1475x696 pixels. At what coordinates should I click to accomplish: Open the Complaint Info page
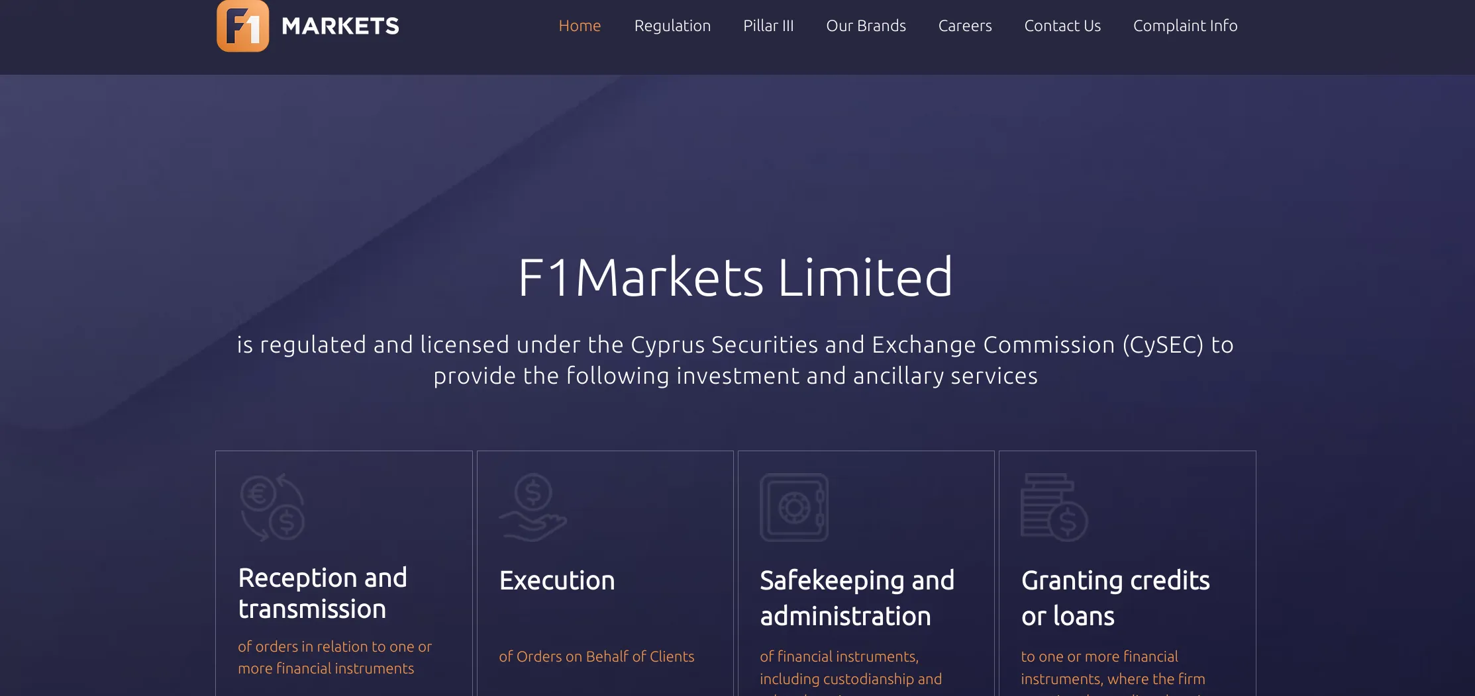click(x=1185, y=25)
